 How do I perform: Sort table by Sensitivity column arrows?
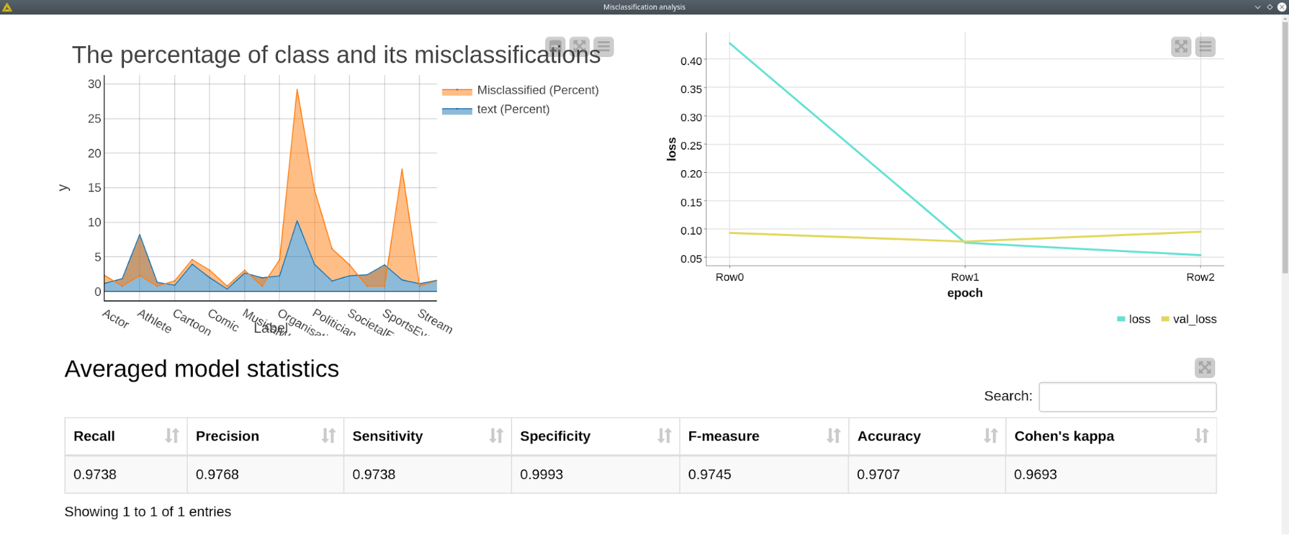coord(496,436)
